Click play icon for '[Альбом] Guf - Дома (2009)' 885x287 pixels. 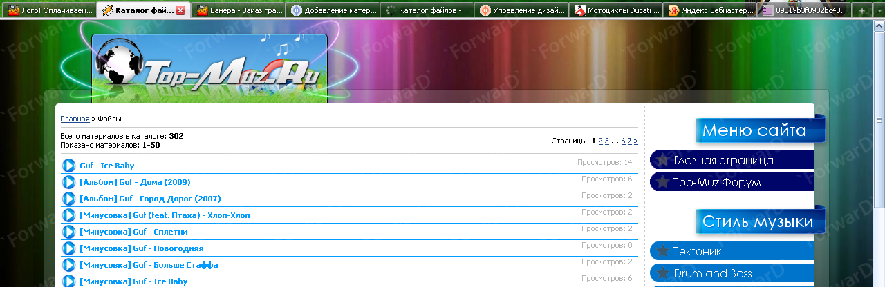point(68,182)
